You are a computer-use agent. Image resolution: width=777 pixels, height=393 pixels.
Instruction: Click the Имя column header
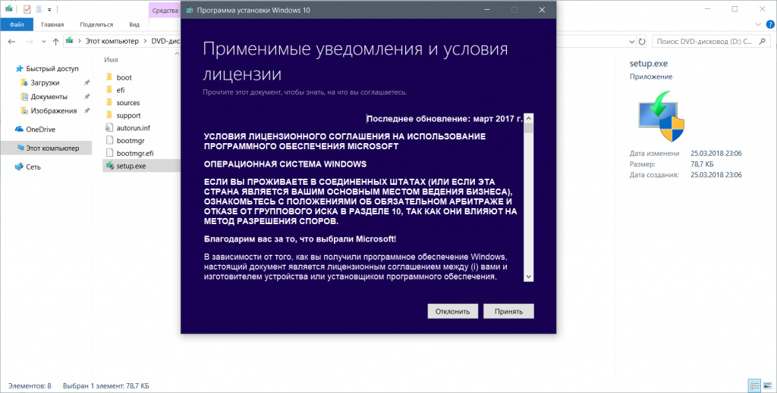coord(111,59)
